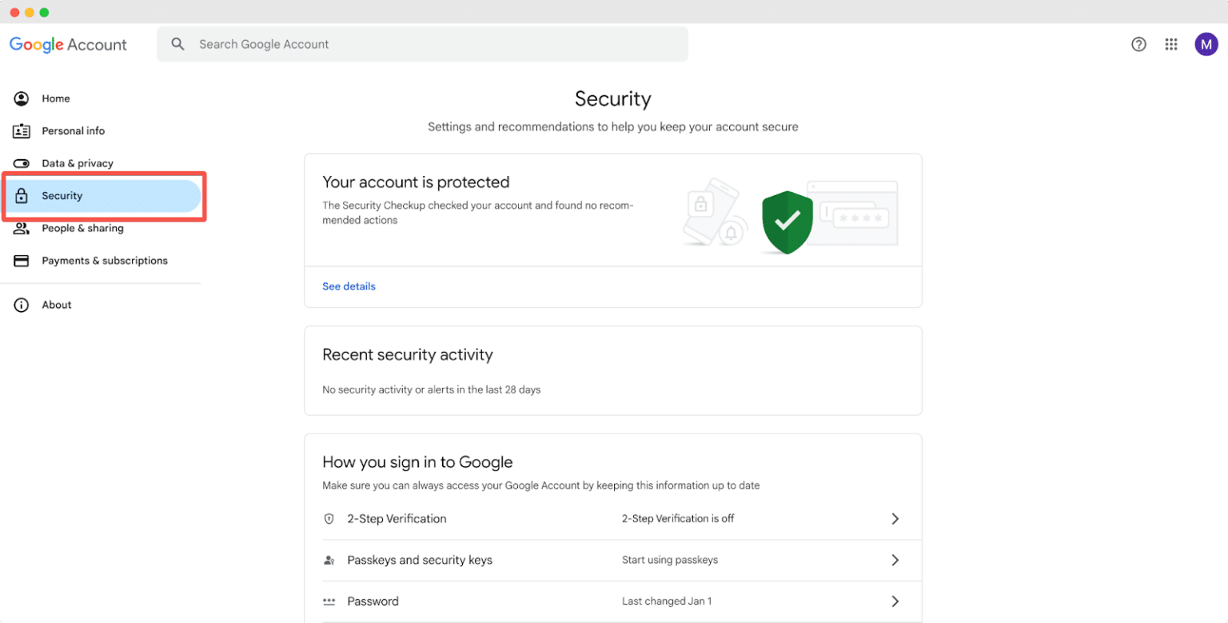The width and height of the screenshot is (1228, 623).
Task: Click the Data & privacy toggle icon
Action: click(x=22, y=163)
